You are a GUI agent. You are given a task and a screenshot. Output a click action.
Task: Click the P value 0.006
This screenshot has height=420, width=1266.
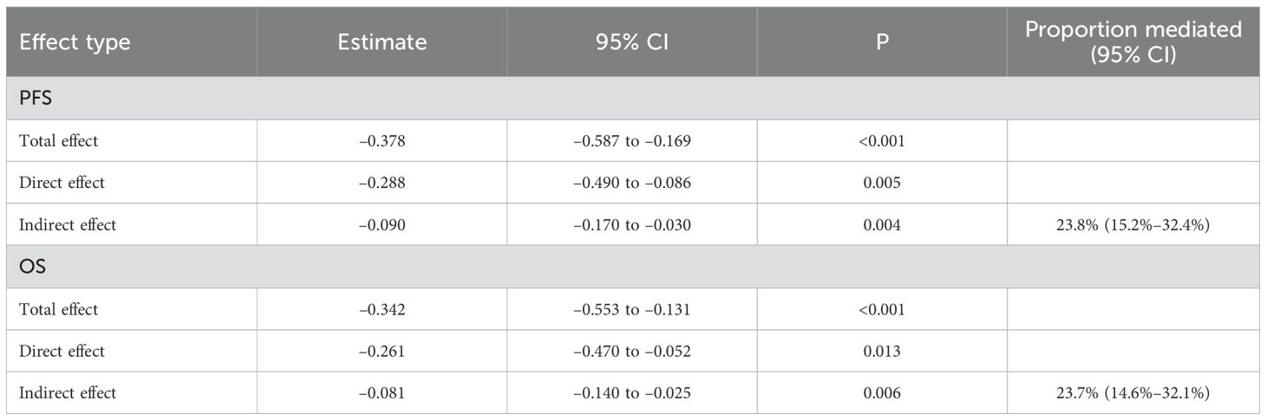[882, 393]
